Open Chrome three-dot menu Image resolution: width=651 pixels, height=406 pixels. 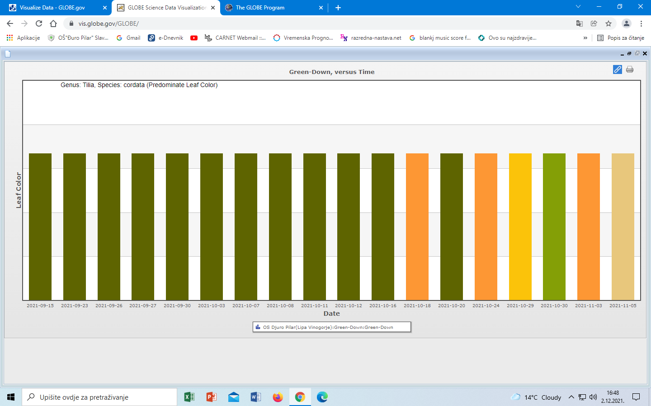pos(641,23)
